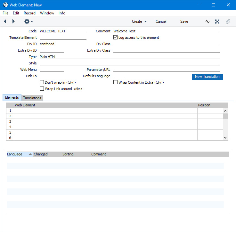Enable Wrap Link around <div> checkbox
Image resolution: width=236 pixels, height=232 pixels.
pyautogui.click(x=42, y=88)
